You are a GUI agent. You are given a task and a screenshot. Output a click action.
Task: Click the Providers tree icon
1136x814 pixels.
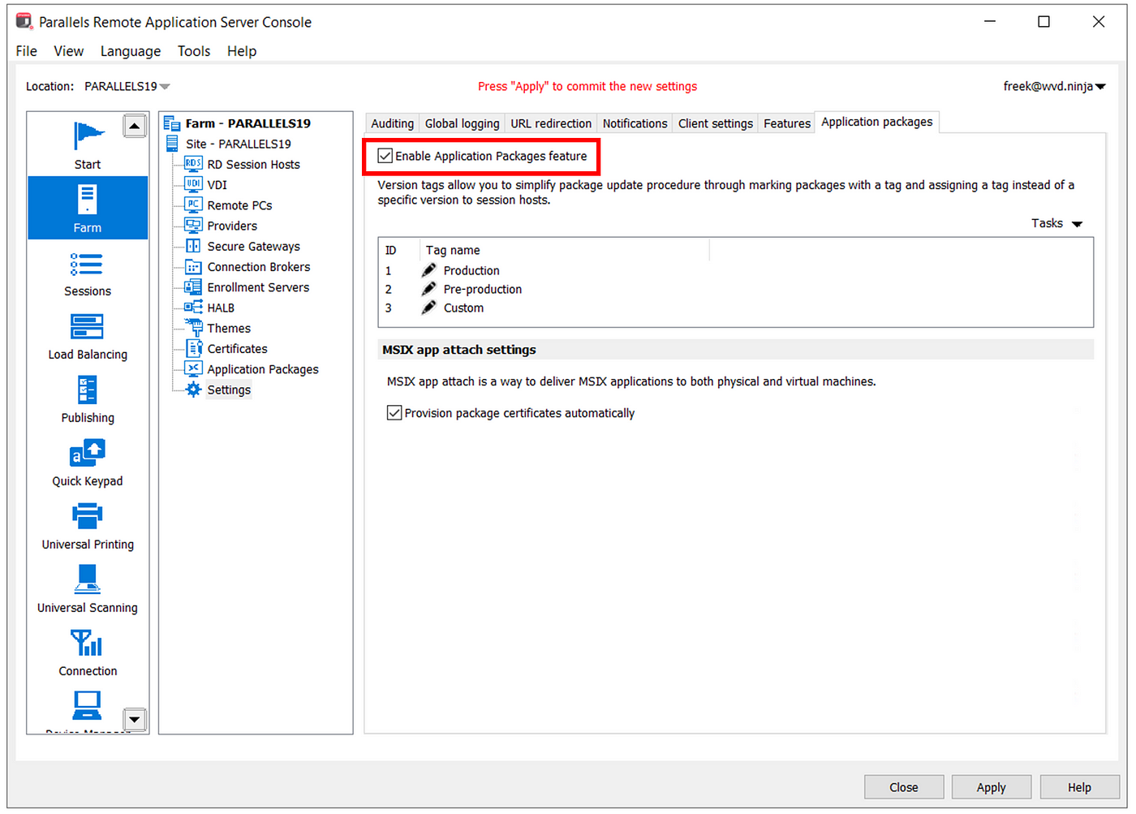pos(193,226)
